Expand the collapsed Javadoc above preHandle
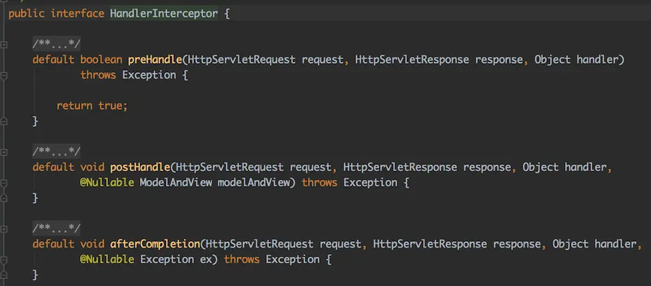Viewport: 651px width, 286px height. [x=56, y=44]
